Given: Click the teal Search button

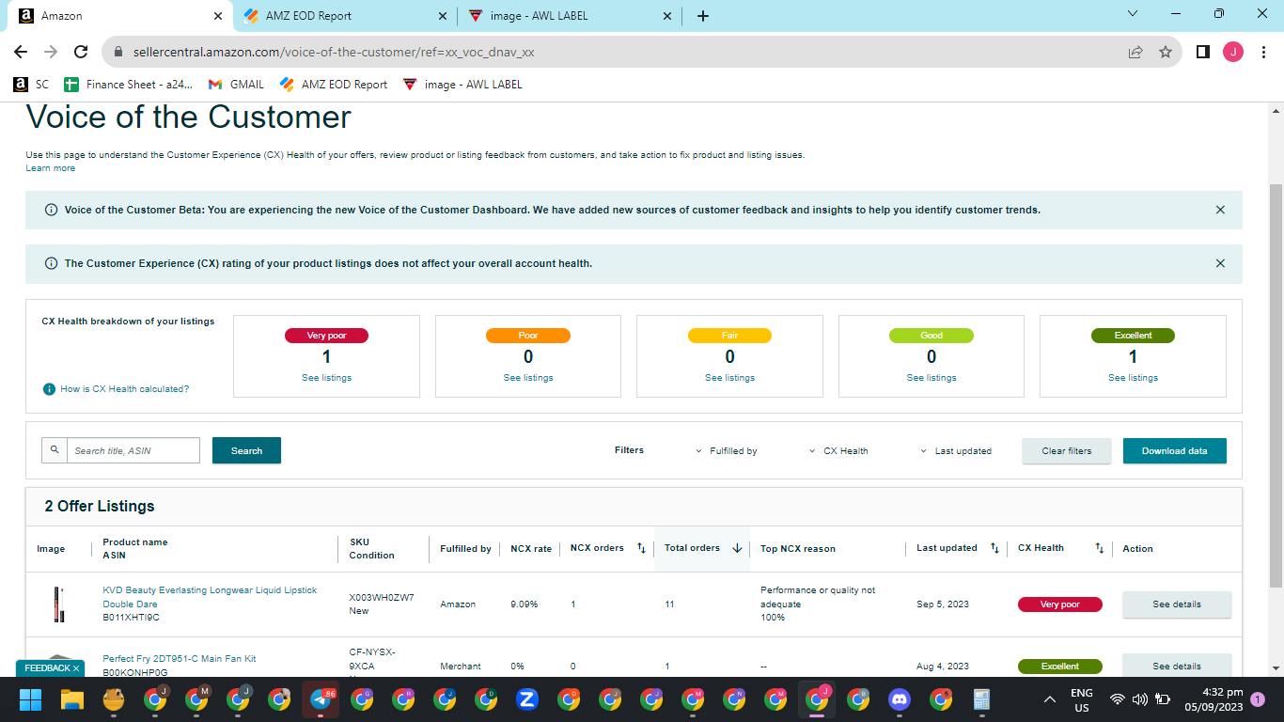Looking at the screenshot, I should (x=246, y=450).
